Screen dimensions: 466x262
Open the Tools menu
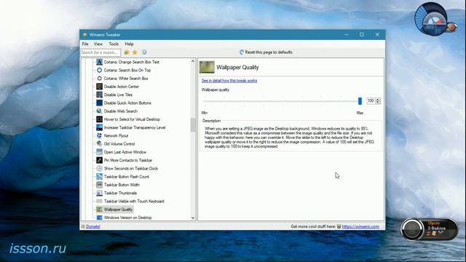click(114, 44)
